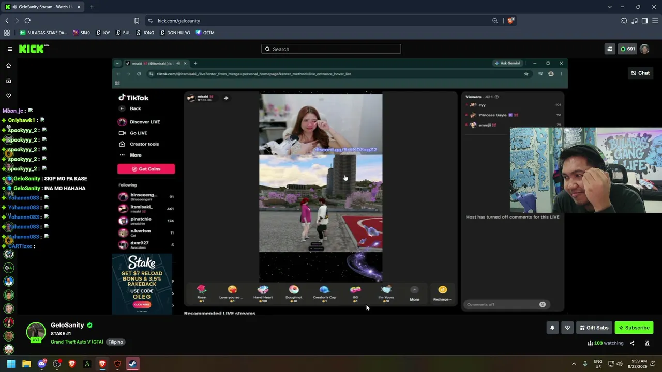Open the browser main menu
This screenshot has height=372, width=662.
(x=655, y=21)
